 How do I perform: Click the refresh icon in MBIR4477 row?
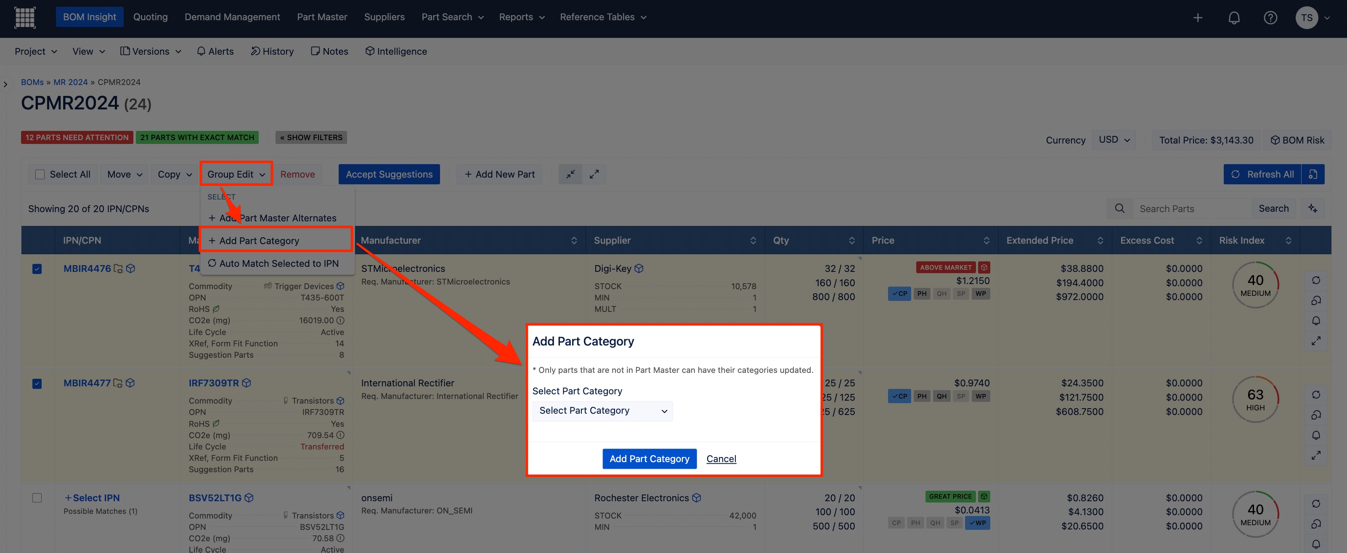(1316, 394)
